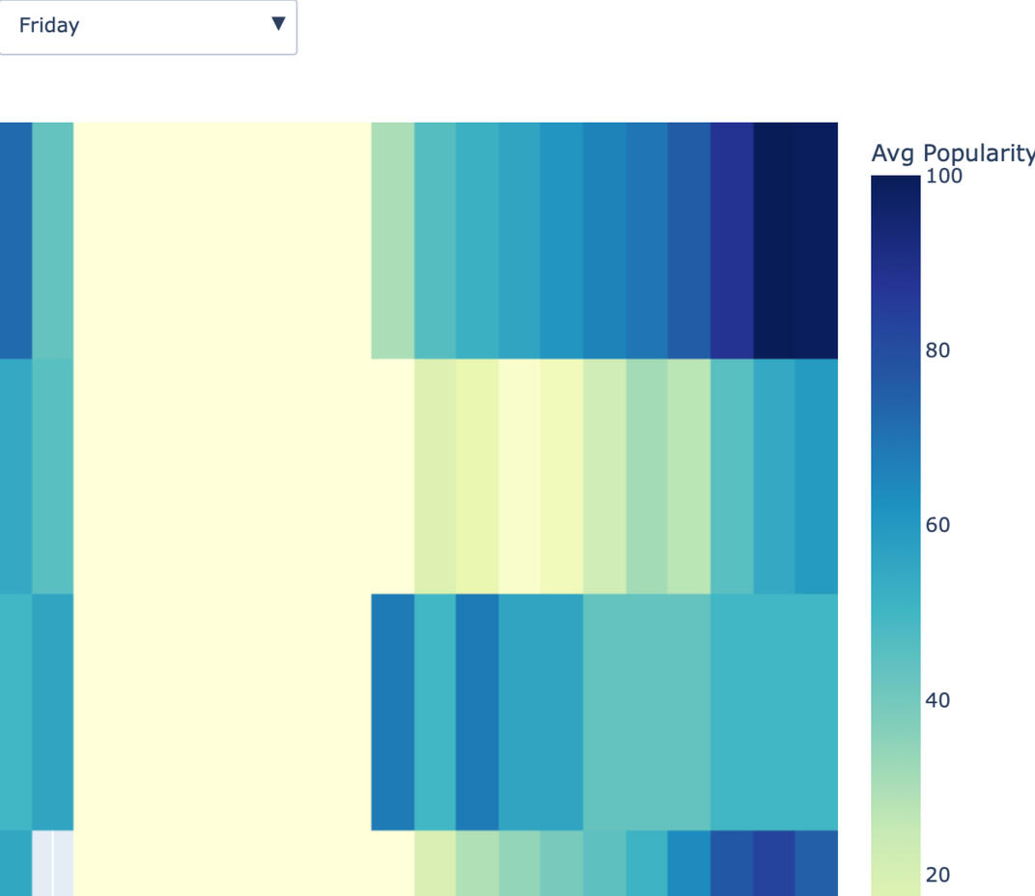The height and width of the screenshot is (896, 1035).
Task: Select the rightmost blue cell in the second heatmap row
Action: [817, 476]
